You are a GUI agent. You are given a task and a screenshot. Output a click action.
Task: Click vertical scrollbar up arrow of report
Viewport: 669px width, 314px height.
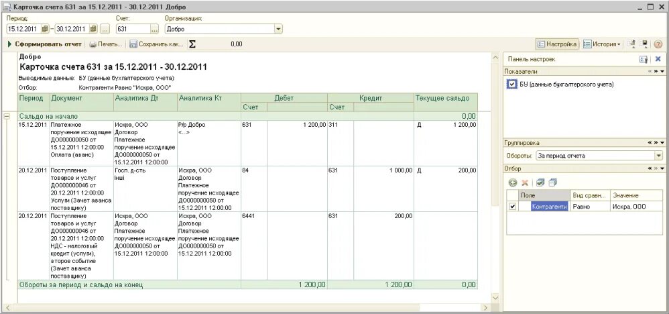(x=495, y=57)
